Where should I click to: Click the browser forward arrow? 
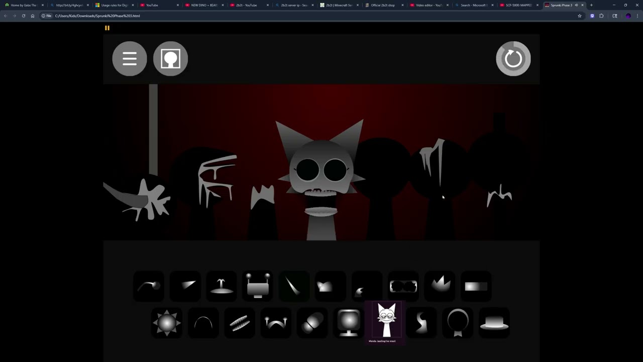(x=14, y=16)
